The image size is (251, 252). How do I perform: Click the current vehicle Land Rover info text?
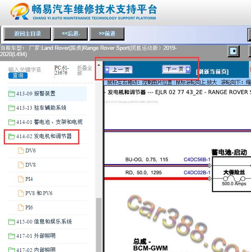point(89,51)
